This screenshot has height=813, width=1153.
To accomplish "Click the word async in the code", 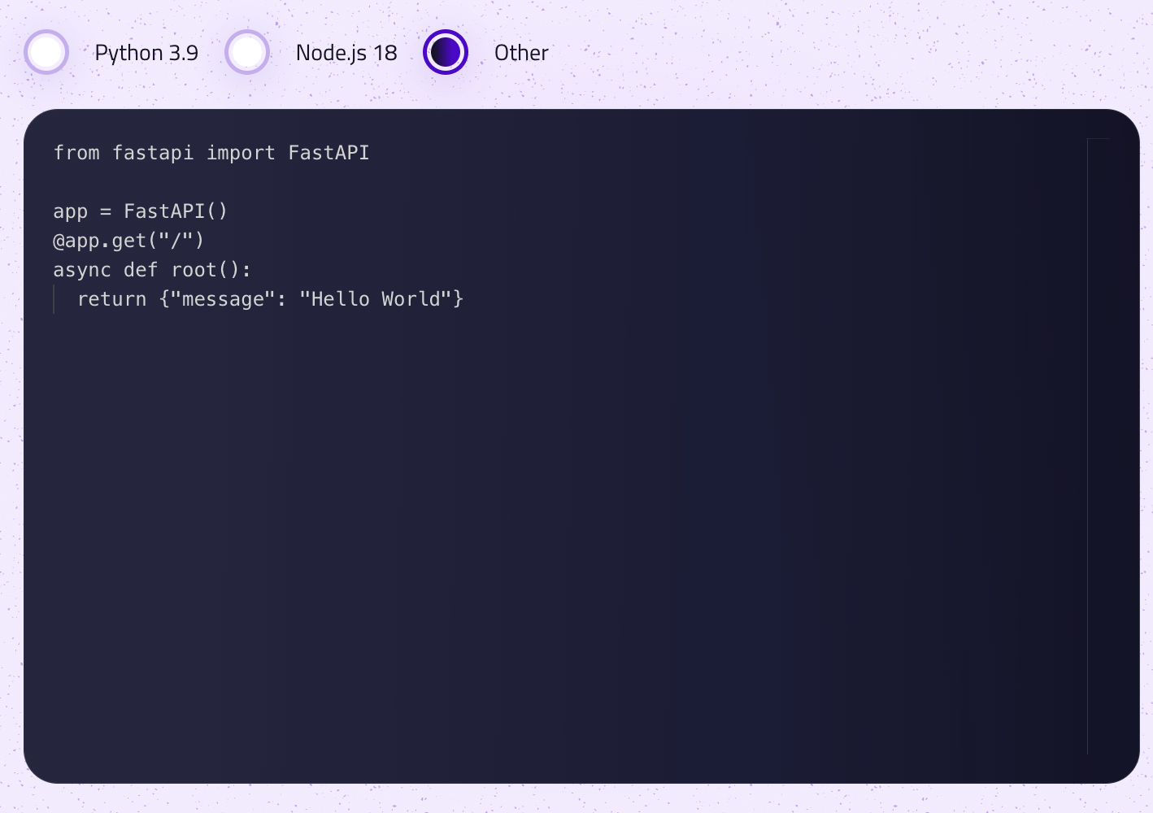I will 81,269.
